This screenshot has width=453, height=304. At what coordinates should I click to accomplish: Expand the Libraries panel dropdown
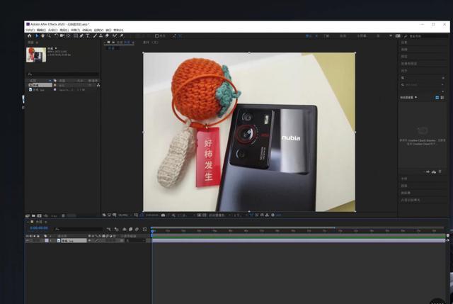coord(416,97)
